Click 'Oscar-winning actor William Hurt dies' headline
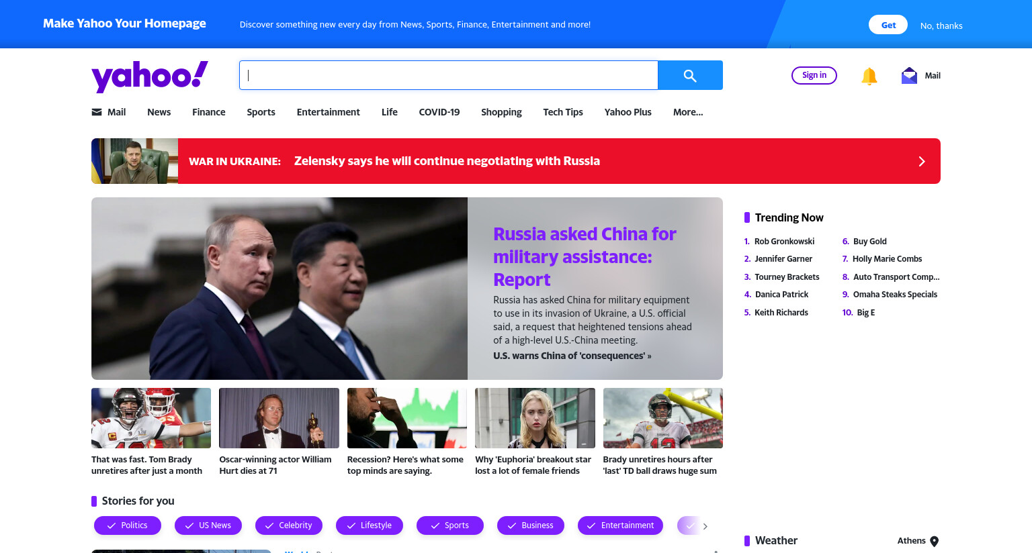This screenshot has width=1032, height=553. (275, 465)
